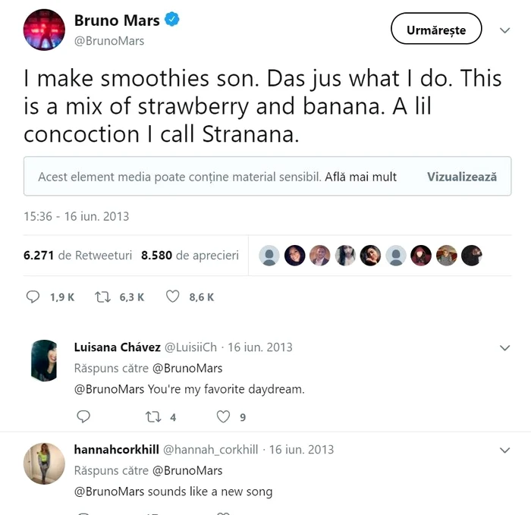Retweet Luisana Chávez's reply
The width and height of the screenshot is (531, 515).
coord(154,416)
